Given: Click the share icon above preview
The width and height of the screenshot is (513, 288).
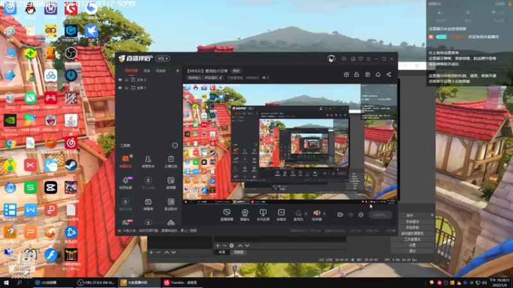Looking at the screenshot, I should tap(389, 74).
